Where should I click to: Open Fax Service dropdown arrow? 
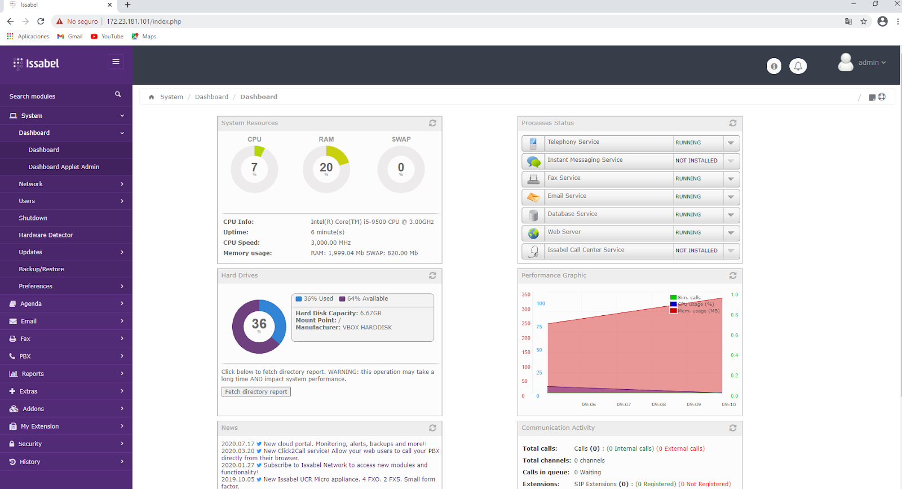[x=731, y=179]
